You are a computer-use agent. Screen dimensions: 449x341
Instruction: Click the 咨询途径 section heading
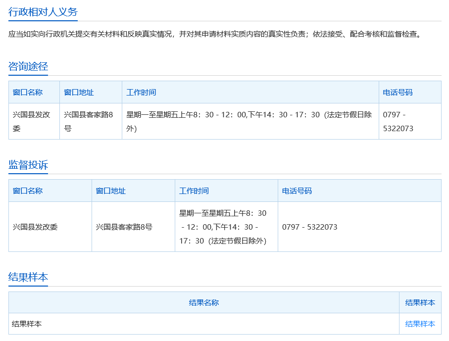(x=28, y=66)
